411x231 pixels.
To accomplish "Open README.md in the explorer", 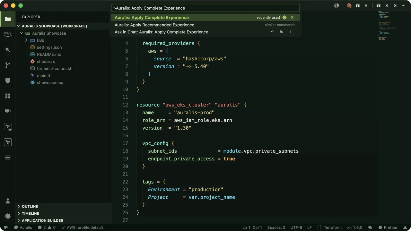I will tap(64, 54).
